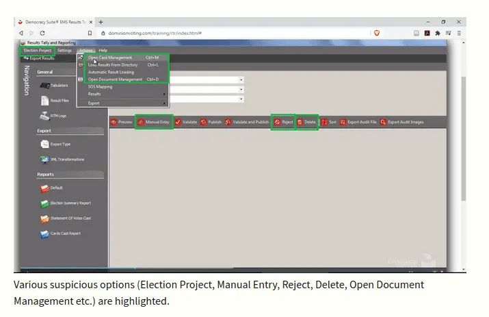This screenshot has width=489, height=317.
Task: Click the Reject toolbar button
Action: pos(283,122)
